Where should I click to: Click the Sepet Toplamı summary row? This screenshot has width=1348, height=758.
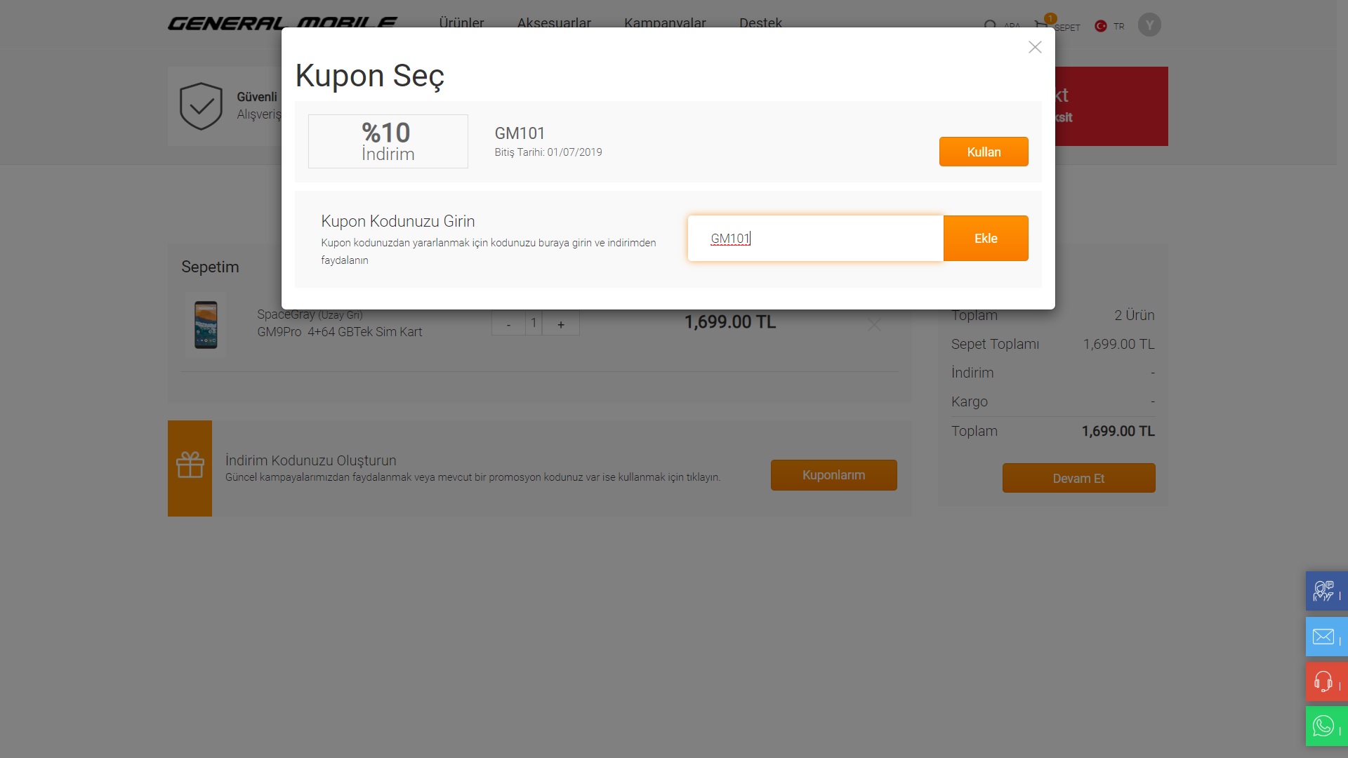pos(1052,344)
